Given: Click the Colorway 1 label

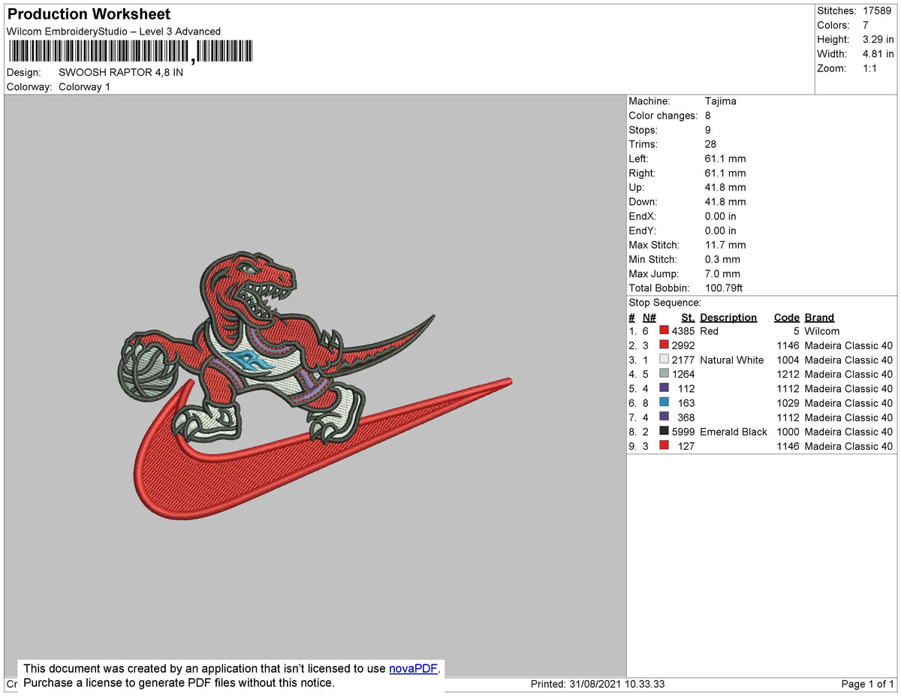Looking at the screenshot, I should tap(84, 86).
